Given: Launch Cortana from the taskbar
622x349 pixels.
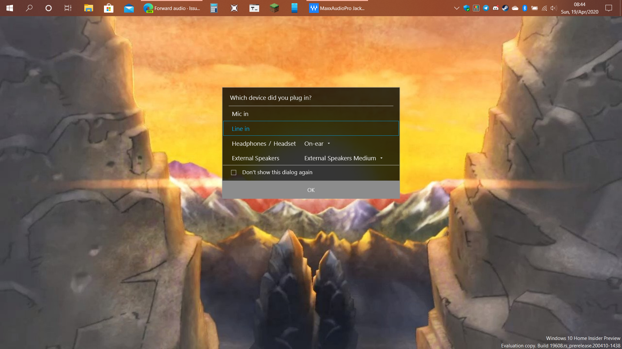Looking at the screenshot, I should click(49, 8).
